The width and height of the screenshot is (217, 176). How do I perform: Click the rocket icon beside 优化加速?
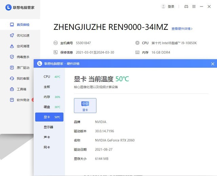(x=12, y=35)
